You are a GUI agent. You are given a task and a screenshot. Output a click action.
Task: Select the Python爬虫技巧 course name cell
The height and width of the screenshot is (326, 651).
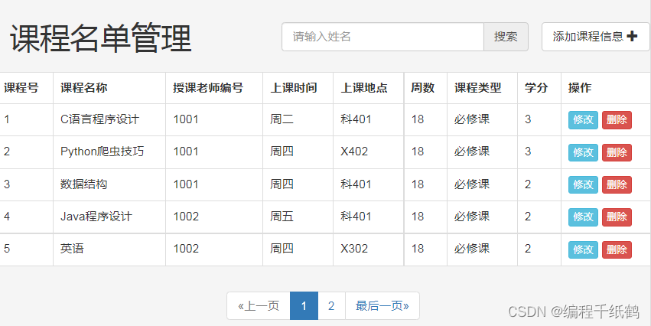tap(109, 152)
